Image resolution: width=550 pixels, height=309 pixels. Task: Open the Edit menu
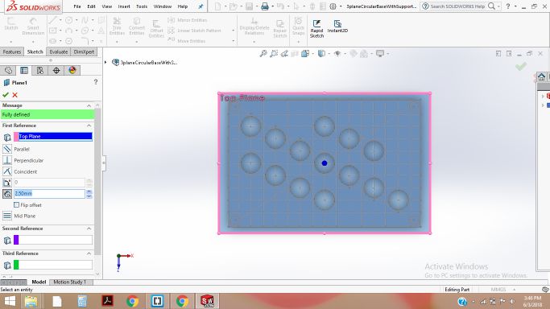coord(91,6)
